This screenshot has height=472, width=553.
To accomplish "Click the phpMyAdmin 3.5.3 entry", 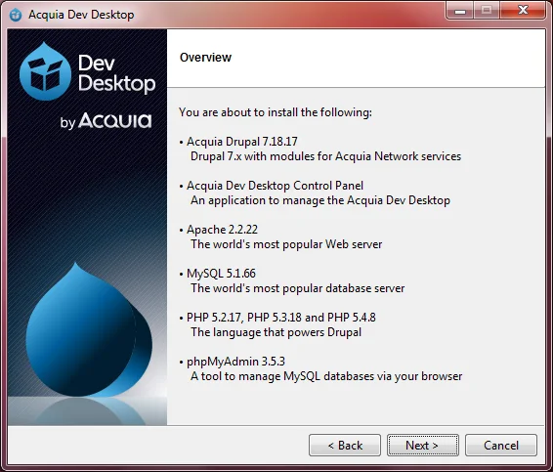I will tap(235, 362).
